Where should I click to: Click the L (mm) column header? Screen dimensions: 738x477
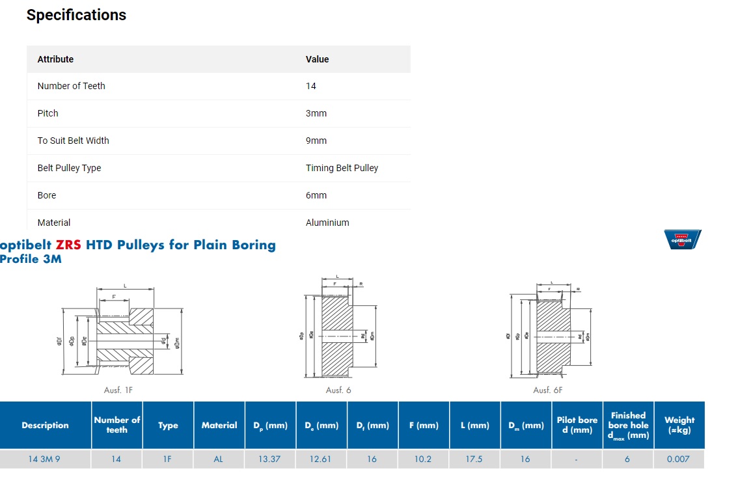[x=475, y=425]
